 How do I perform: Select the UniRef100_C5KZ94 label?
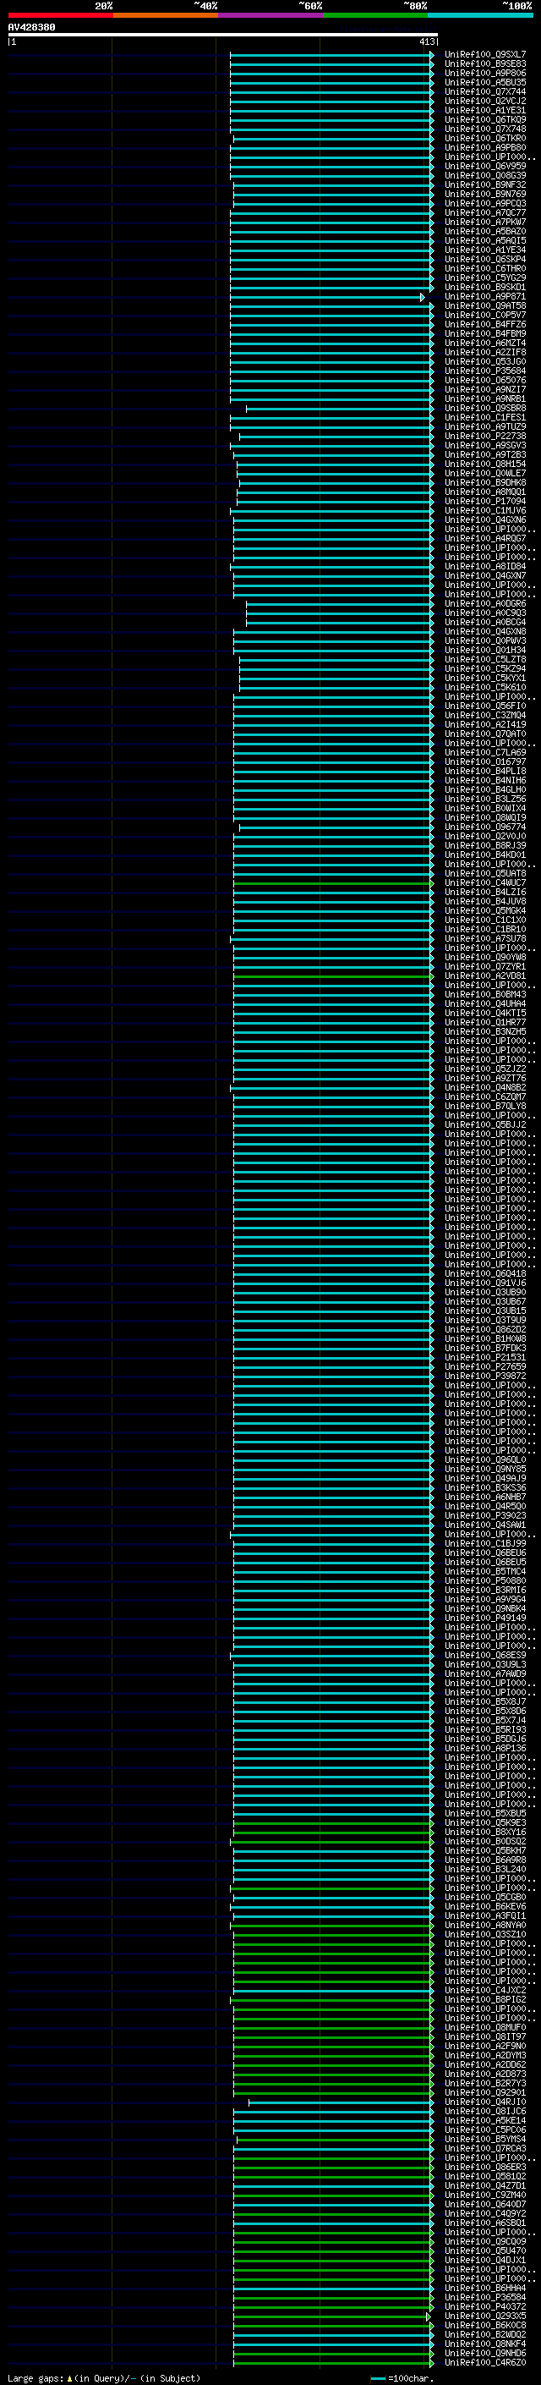pyautogui.click(x=484, y=668)
